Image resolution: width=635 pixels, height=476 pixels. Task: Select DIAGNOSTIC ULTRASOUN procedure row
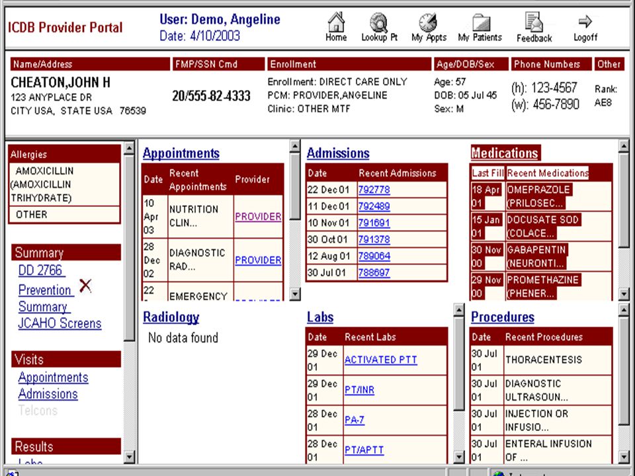click(x=541, y=390)
